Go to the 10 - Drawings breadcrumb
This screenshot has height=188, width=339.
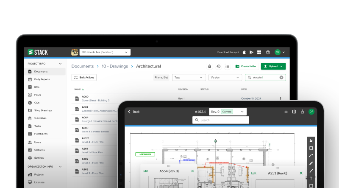pos(115,66)
